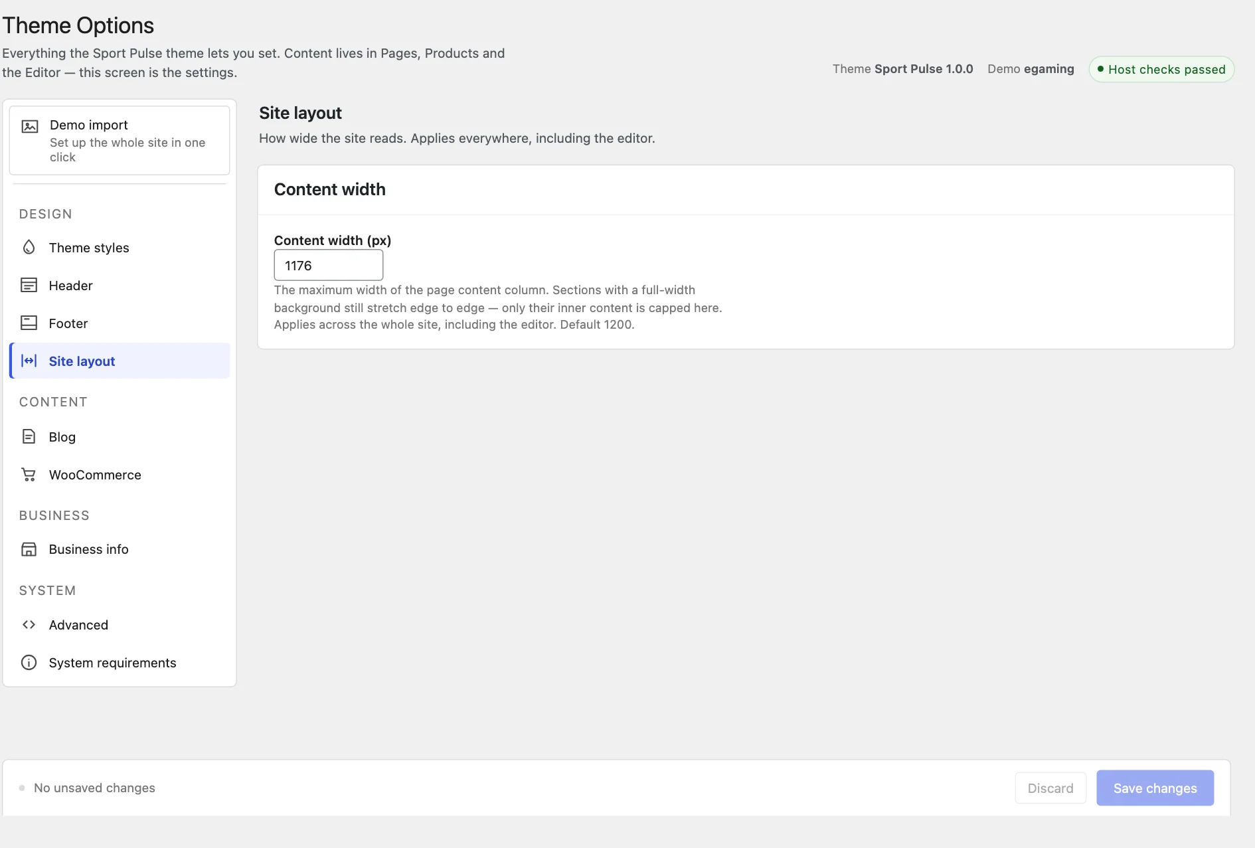
Task: Click the WooCommerce cart icon
Action: [x=29, y=475]
